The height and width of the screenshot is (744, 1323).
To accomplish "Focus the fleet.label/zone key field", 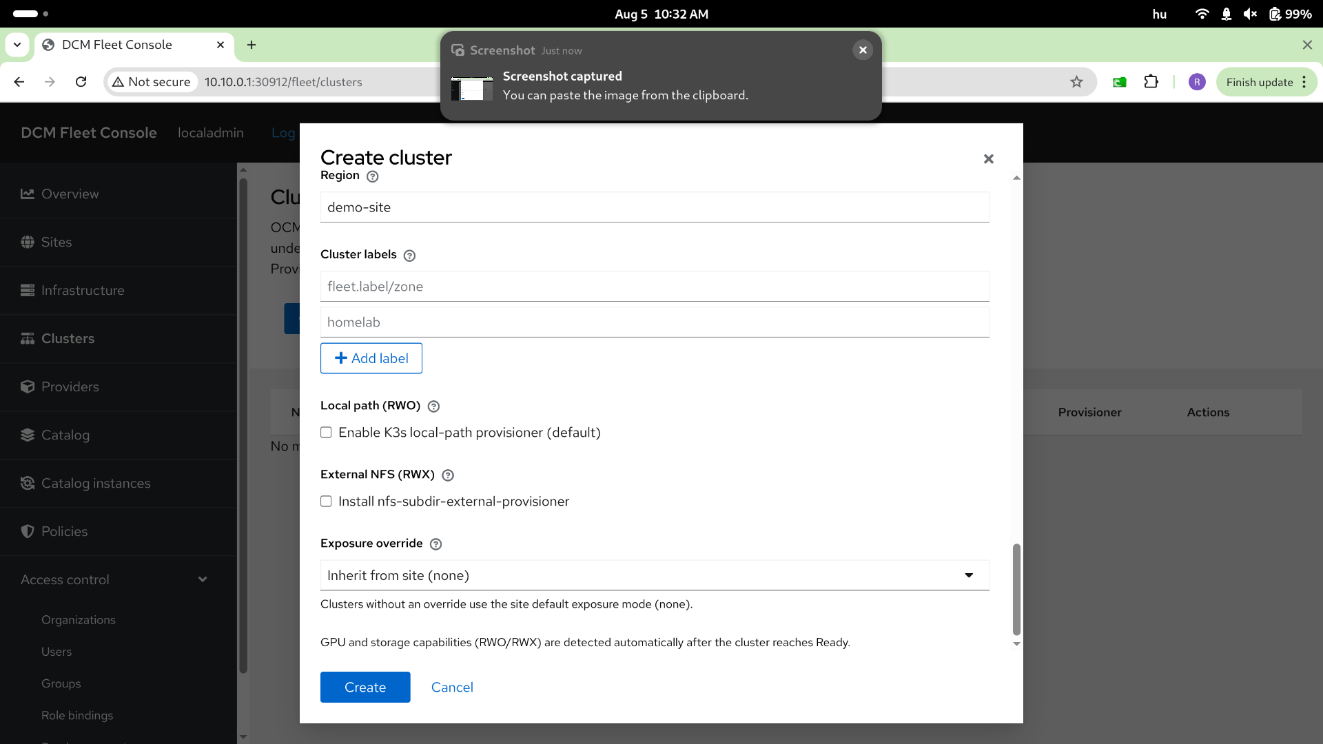I will tap(655, 287).
